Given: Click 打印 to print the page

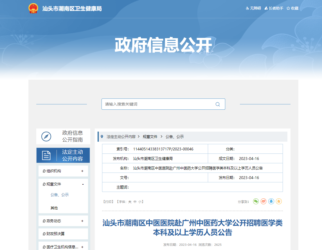Looking at the screenshot, I should tap(108, 202).
